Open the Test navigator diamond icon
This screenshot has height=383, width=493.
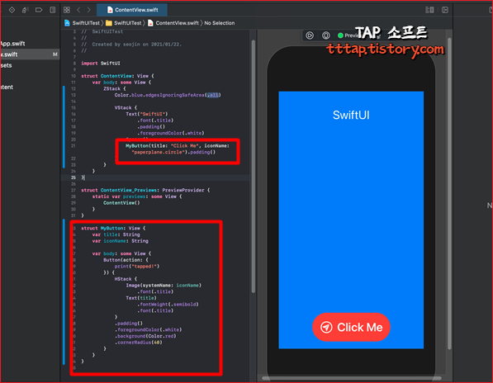12,10
